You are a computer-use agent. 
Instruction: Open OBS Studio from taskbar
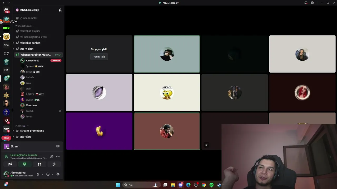click(x=196, y=185)
